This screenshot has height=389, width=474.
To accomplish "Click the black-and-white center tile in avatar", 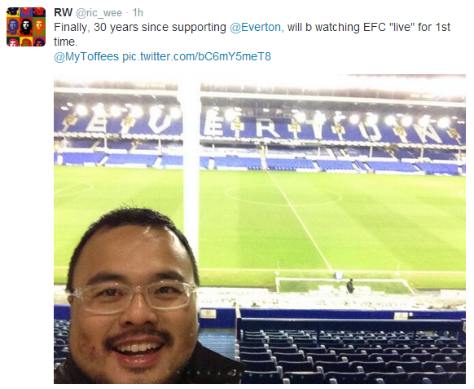I will coord(26,27).
